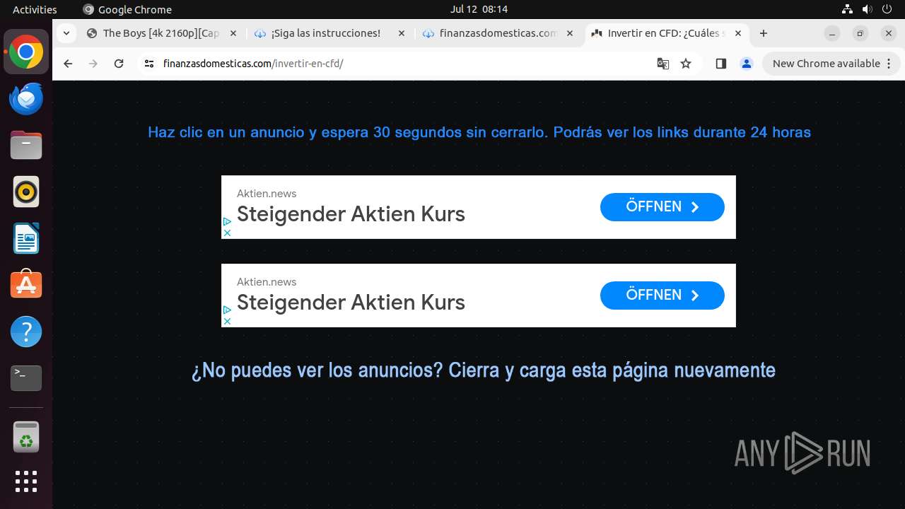Click ÖFFNEN button on second ad
The image size is (905, 509).
click(x=662, y=296)
